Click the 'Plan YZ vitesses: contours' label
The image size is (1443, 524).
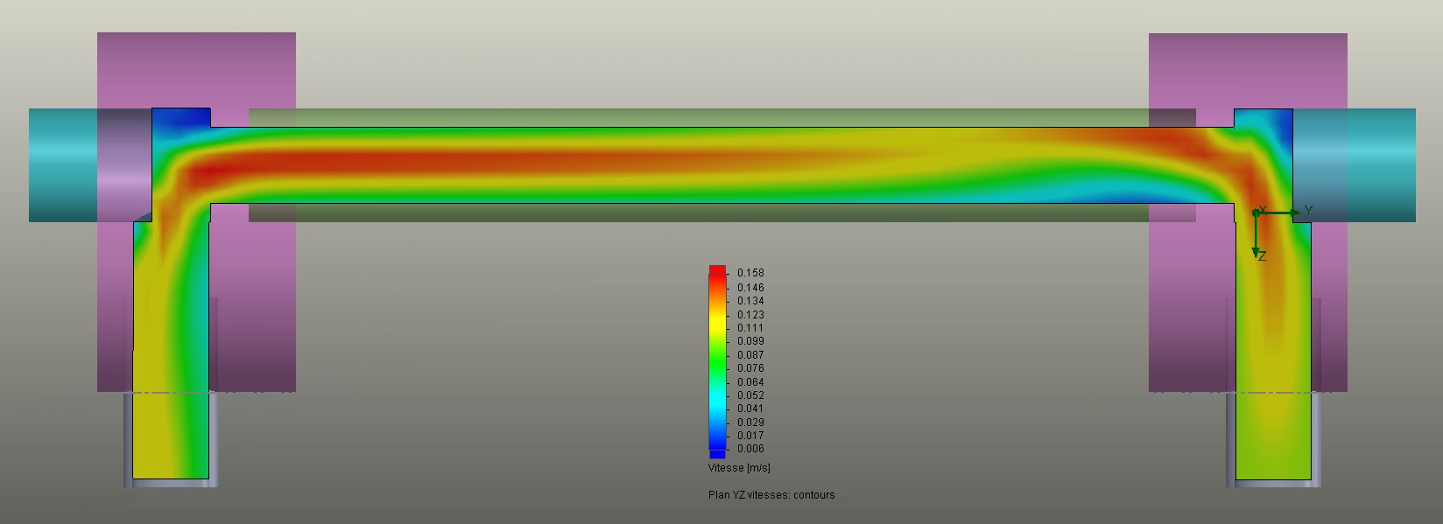point(771,495)
